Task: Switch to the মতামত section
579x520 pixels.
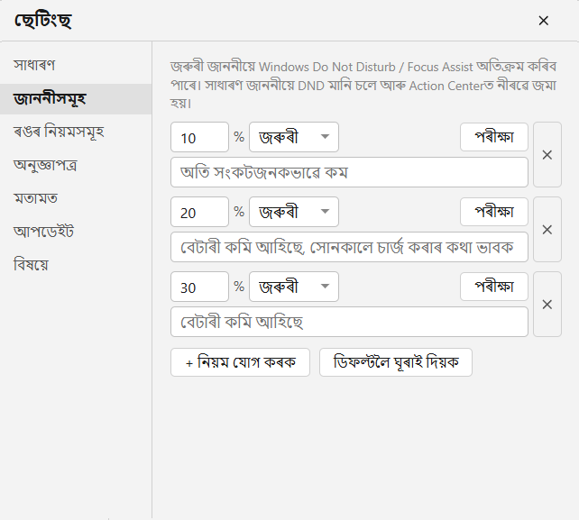Action: 76,198
